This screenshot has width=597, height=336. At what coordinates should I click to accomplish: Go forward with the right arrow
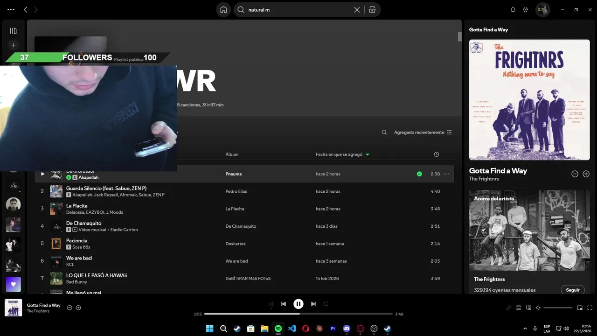click(36, 9)
